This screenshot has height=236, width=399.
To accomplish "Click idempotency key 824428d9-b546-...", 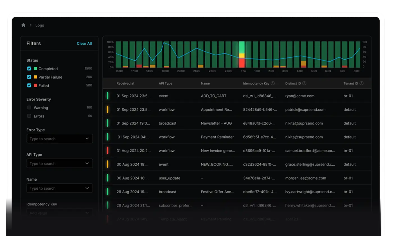I will tap(260, 110).
